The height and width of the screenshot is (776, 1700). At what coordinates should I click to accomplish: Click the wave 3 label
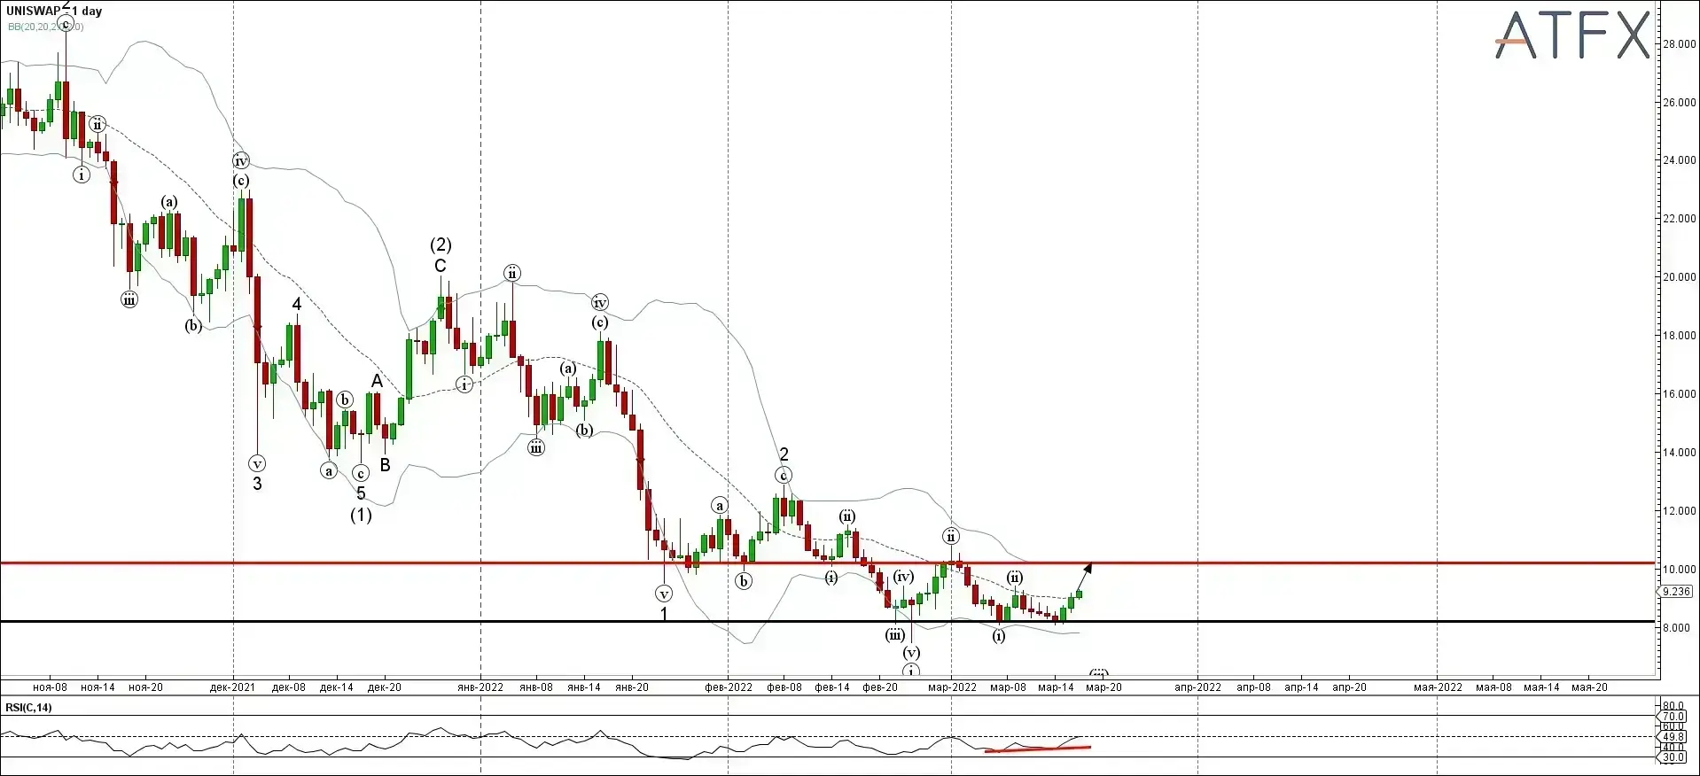[257, 484]
